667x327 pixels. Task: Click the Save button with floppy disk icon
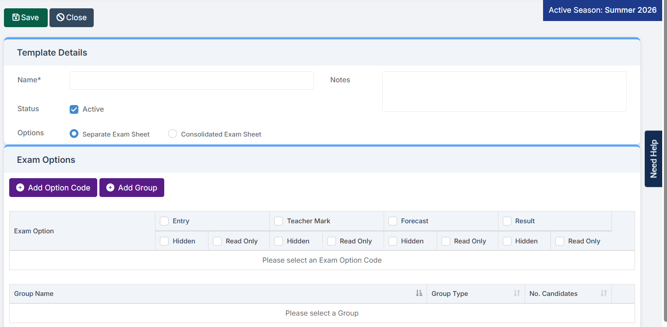(x=25, y=18)
